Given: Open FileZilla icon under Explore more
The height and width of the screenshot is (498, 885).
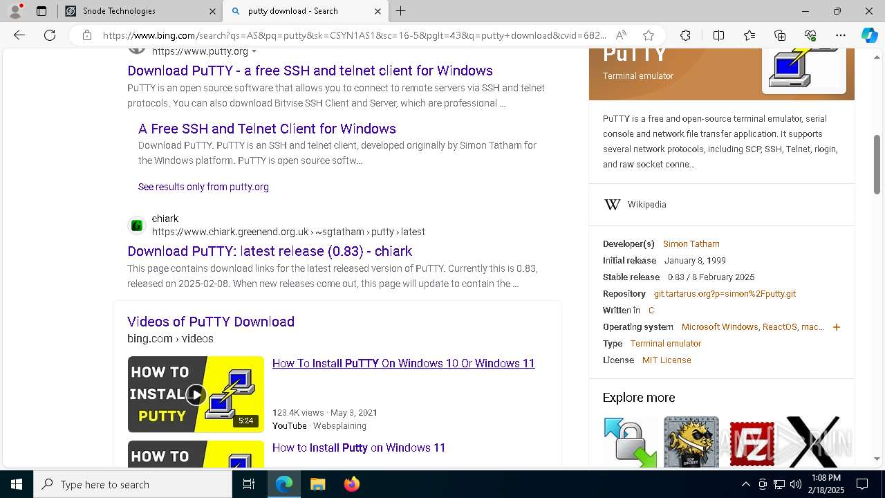Looking at the screenshot, I should point(752,441).
